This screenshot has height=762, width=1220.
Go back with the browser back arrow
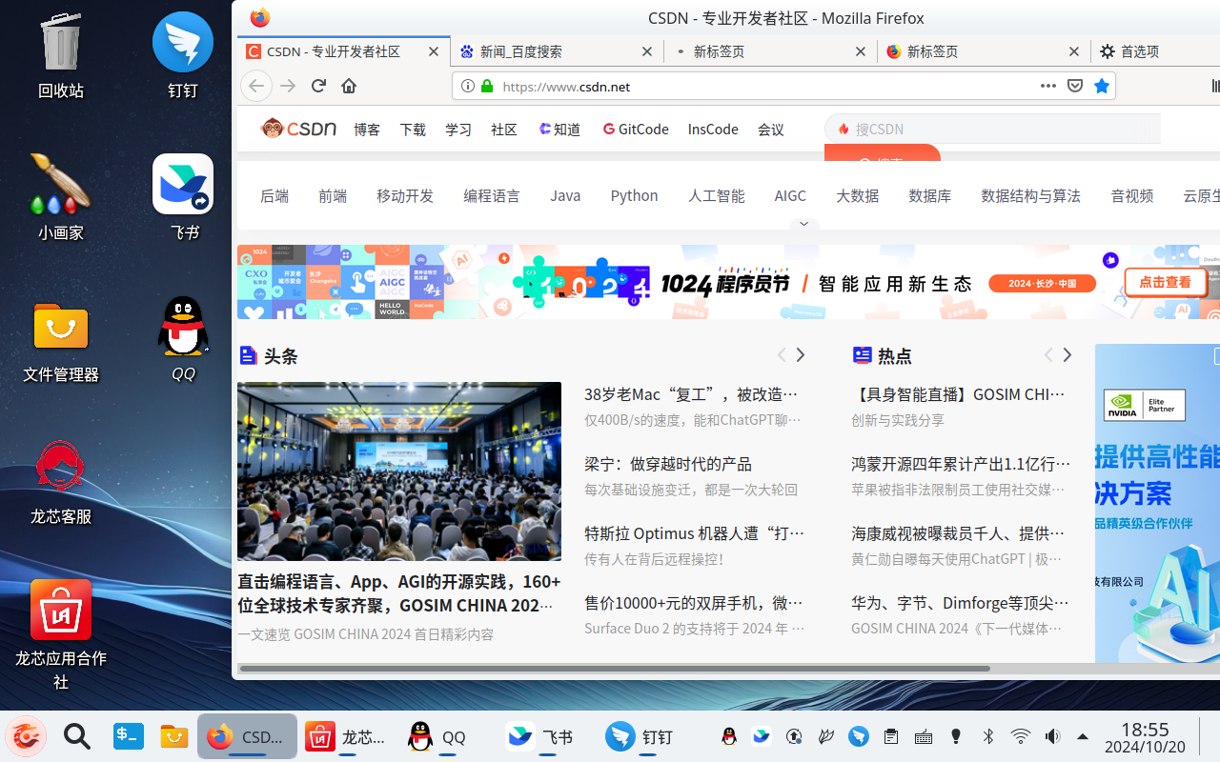click(256, 86)
